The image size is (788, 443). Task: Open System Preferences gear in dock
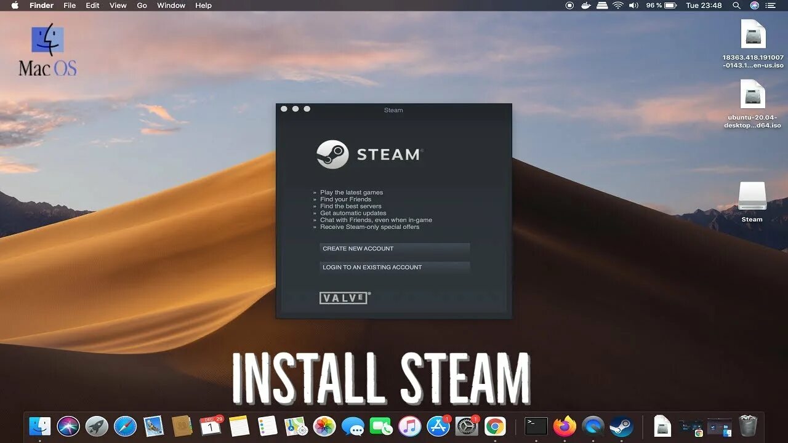click(x=467, y=426)
